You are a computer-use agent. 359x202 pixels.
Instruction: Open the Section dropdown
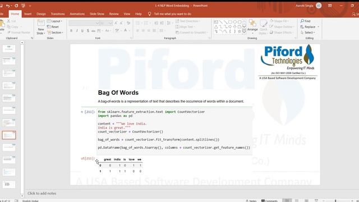55,33
